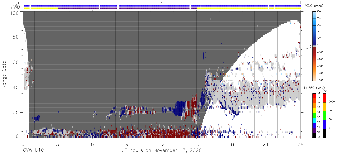338x156 pixels.
Task: Click the Range Gate y-axis title
Action: (4, 75)
